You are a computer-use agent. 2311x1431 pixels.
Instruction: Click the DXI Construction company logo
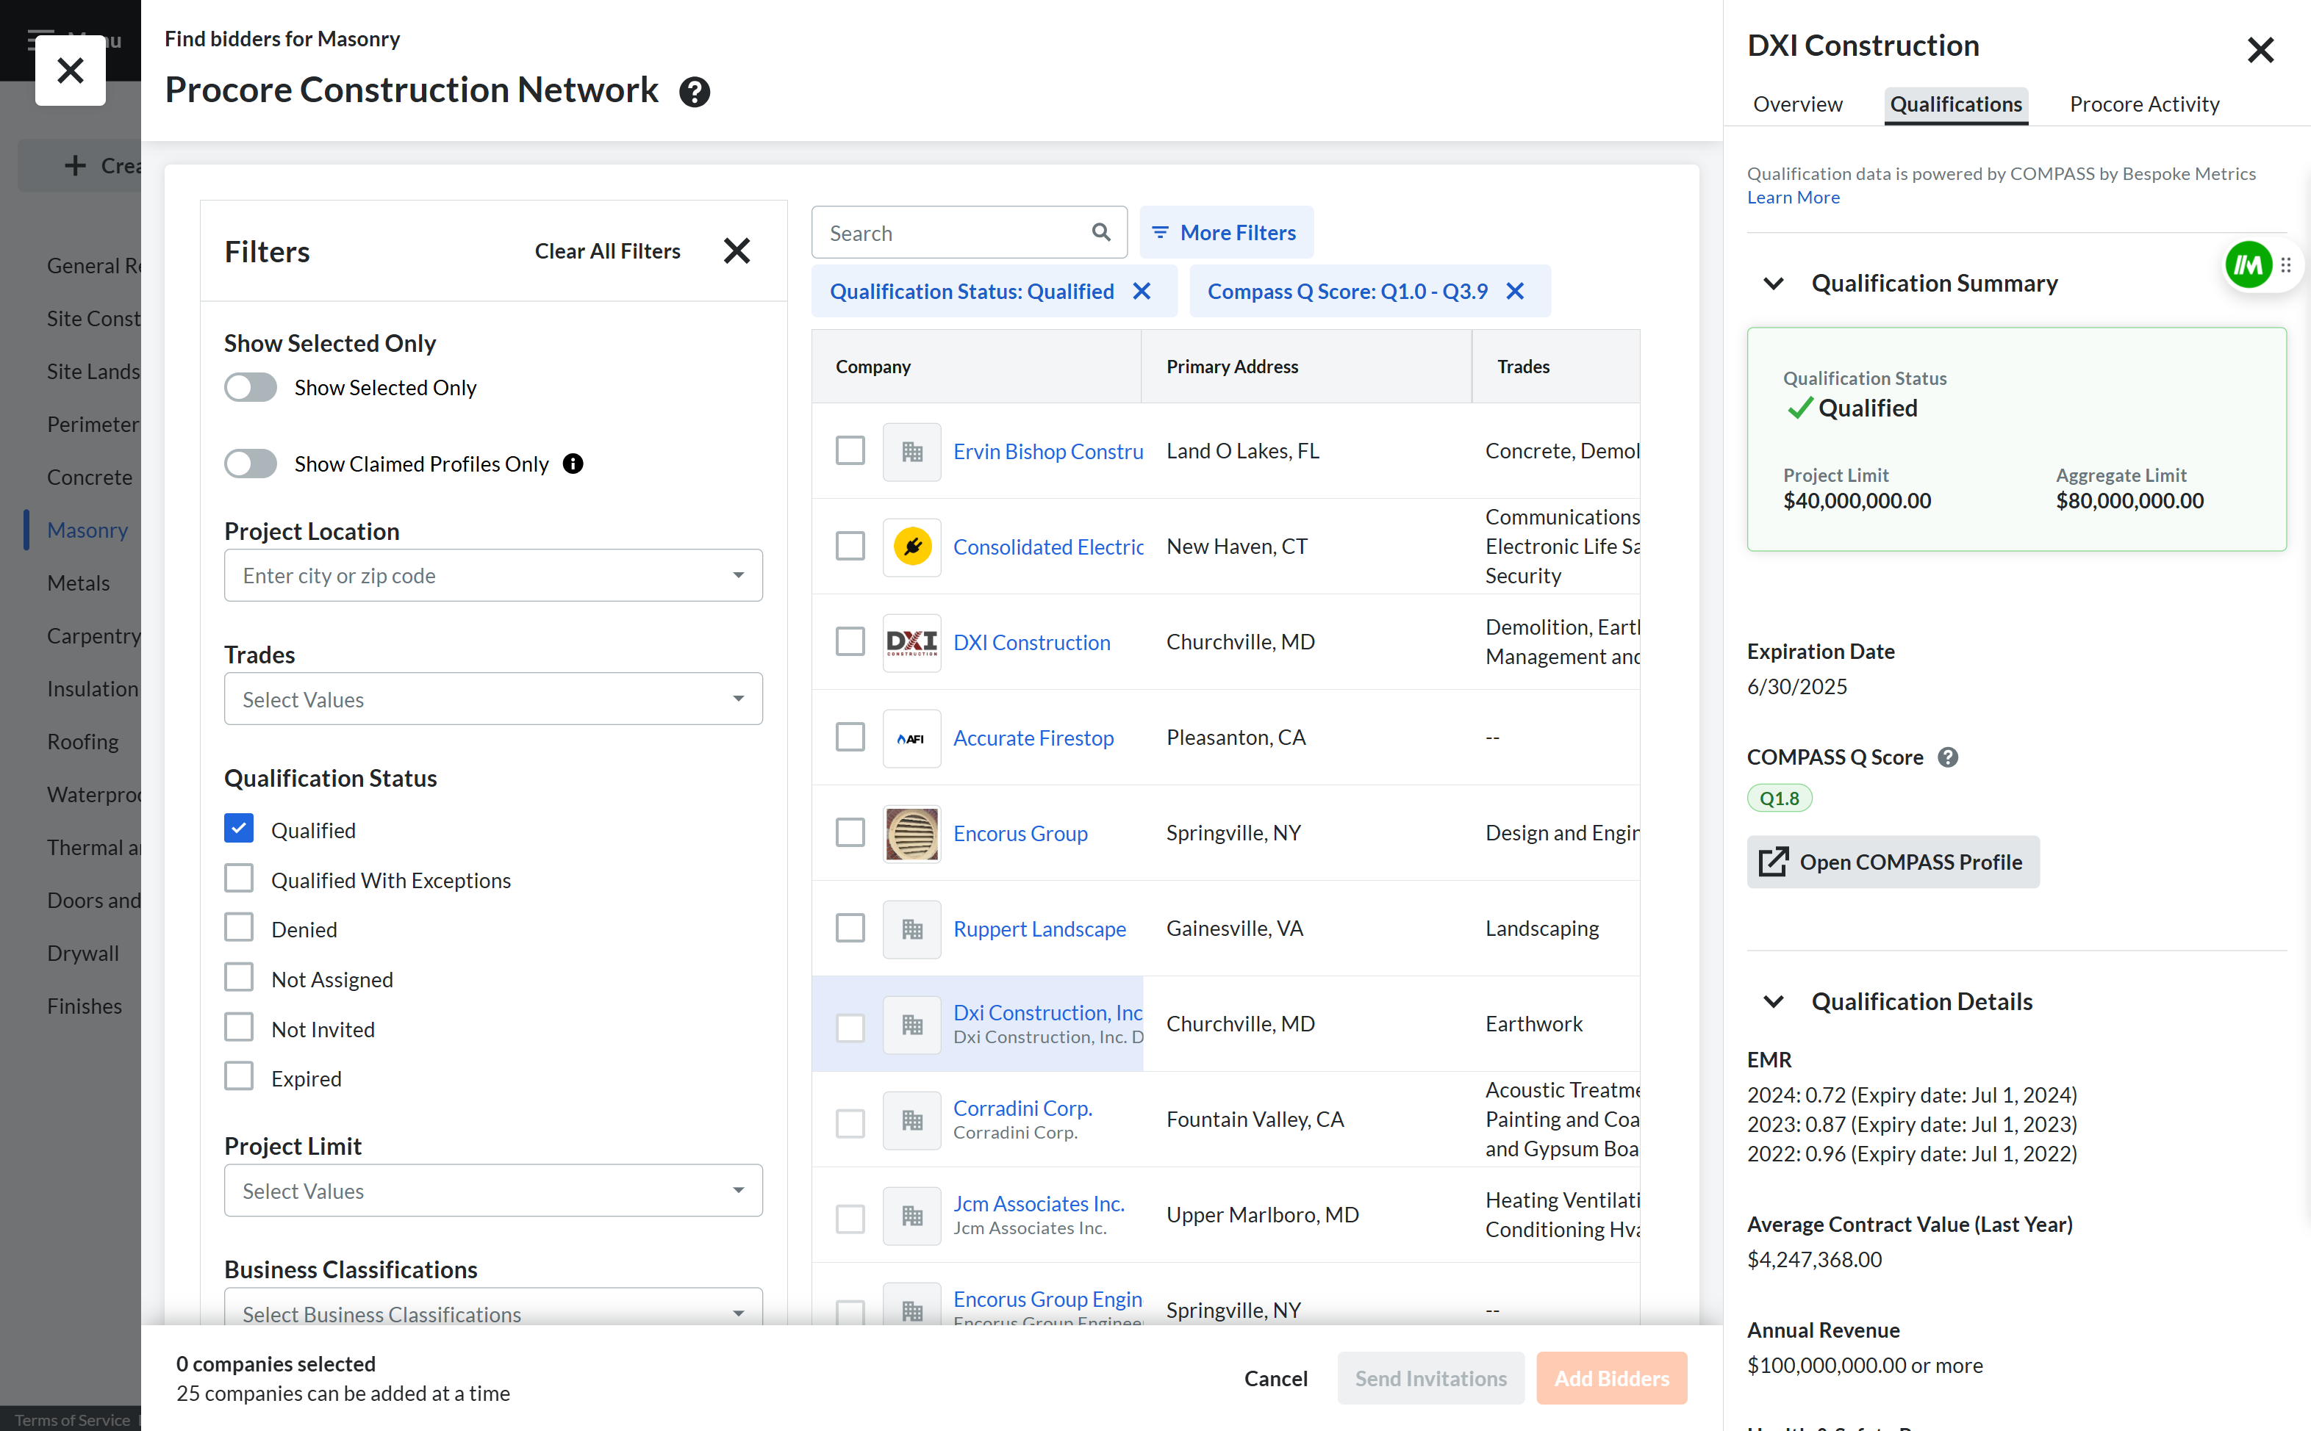[911, 642]
